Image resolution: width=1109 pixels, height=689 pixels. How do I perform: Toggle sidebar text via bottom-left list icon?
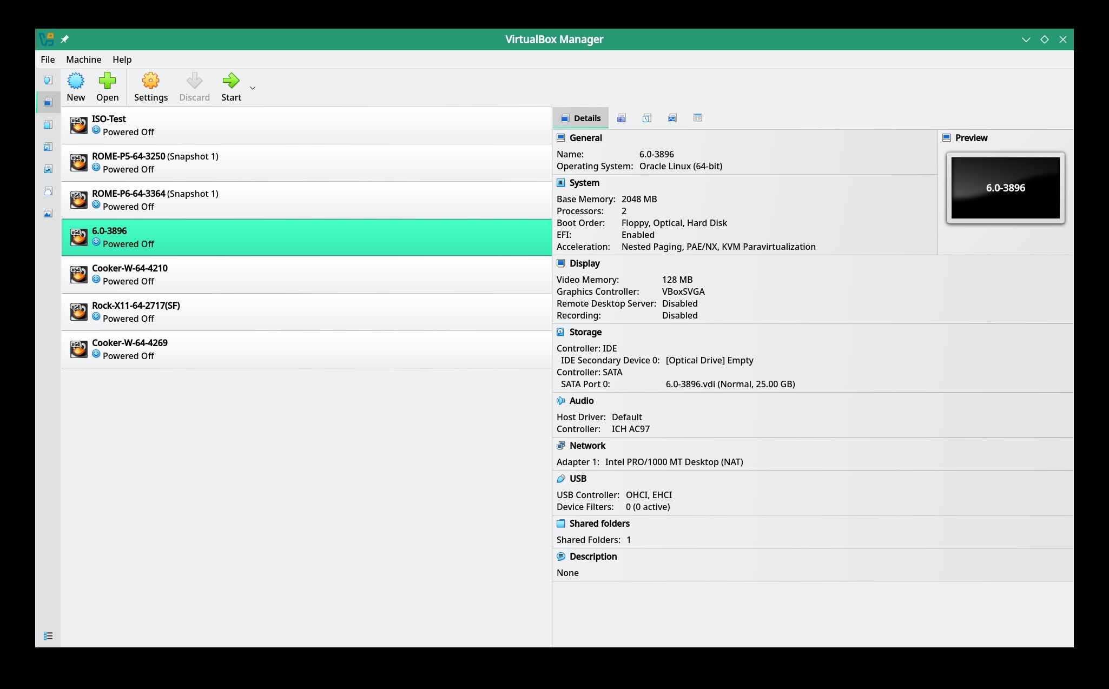48,636
